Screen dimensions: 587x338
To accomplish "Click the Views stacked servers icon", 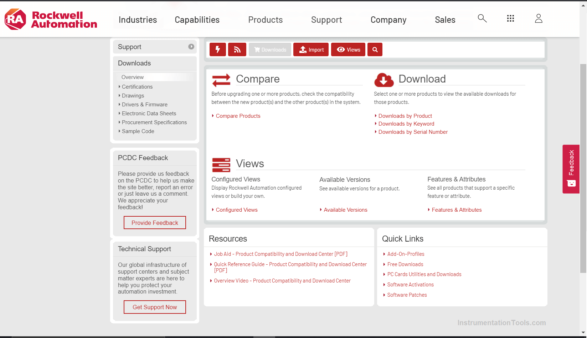I will [221, 165].
